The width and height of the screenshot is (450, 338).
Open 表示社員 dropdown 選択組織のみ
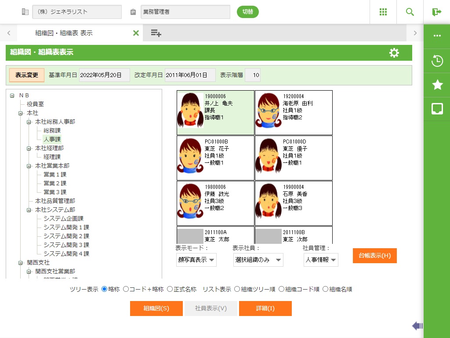click(258, 260)
